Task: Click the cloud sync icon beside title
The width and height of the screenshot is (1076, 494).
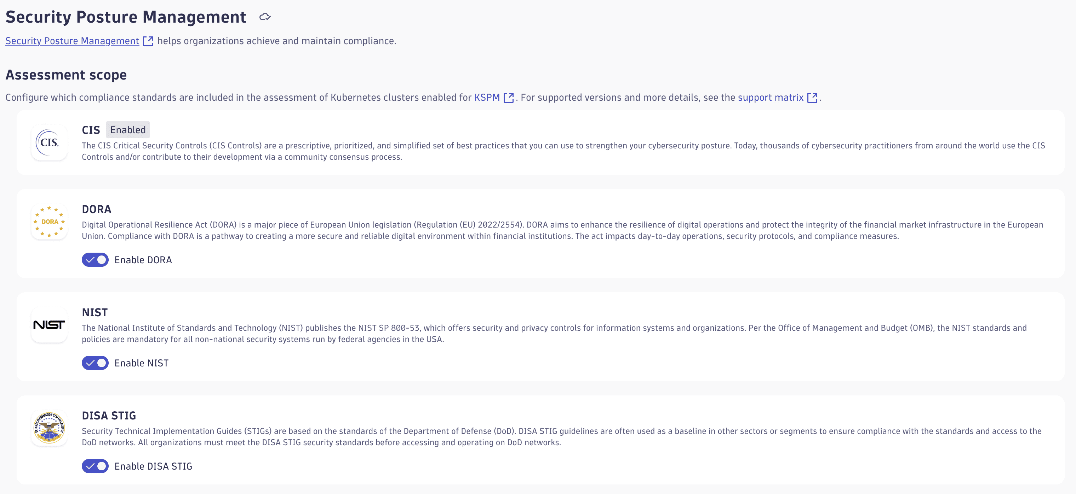Action: [x=265, y=17]
